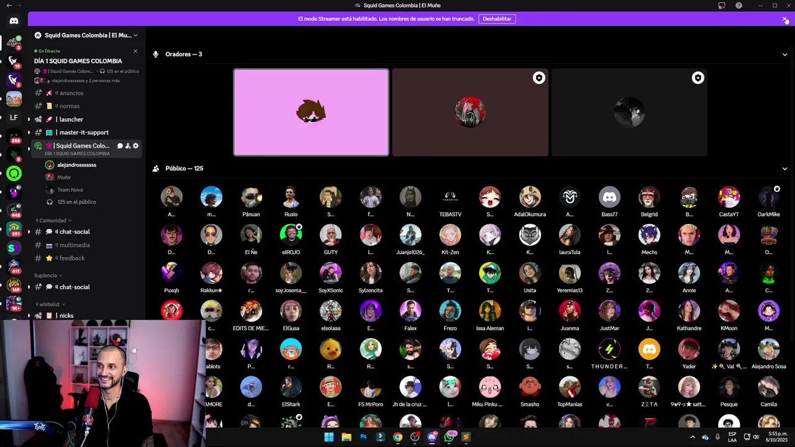Close the Streamer mode banner
Image resolution: width=795 pixels, height=447 pixels.
[784, 19]
